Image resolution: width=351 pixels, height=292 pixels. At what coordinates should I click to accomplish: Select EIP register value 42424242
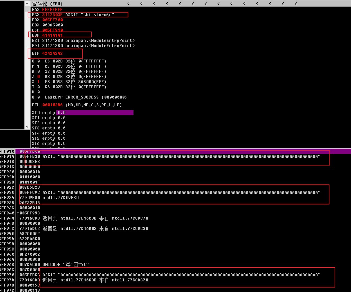click(x=52, y=53)
